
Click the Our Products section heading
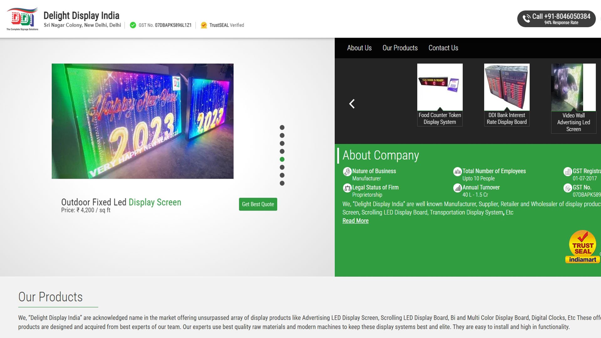coord(50,297)
